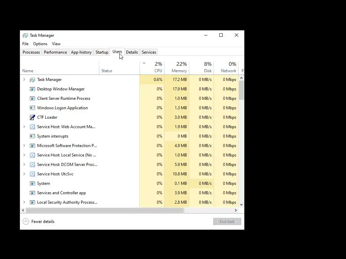Click the Local Security Authority Process icon
Image resolution: width=346 pixels, height=259 pixels.
tap(32, 202)
